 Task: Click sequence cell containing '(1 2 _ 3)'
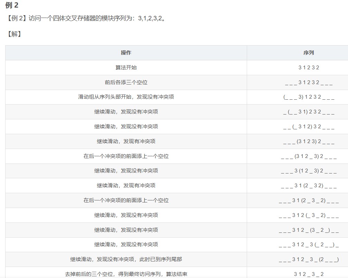click(x=308, y=171)
